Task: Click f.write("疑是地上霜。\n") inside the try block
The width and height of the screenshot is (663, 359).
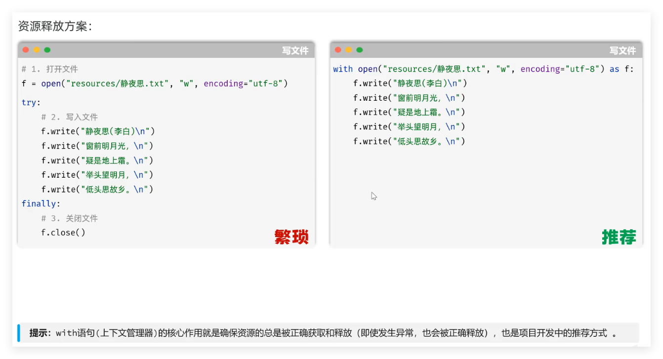Action: [x=97, y=160]
